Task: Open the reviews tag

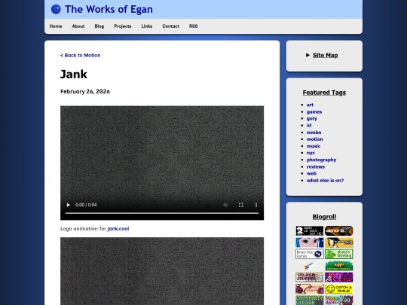Action: 316,166
